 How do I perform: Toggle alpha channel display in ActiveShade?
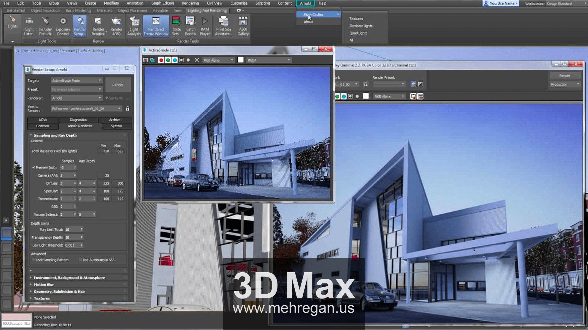pyautogui.click(x=182, y=60)
